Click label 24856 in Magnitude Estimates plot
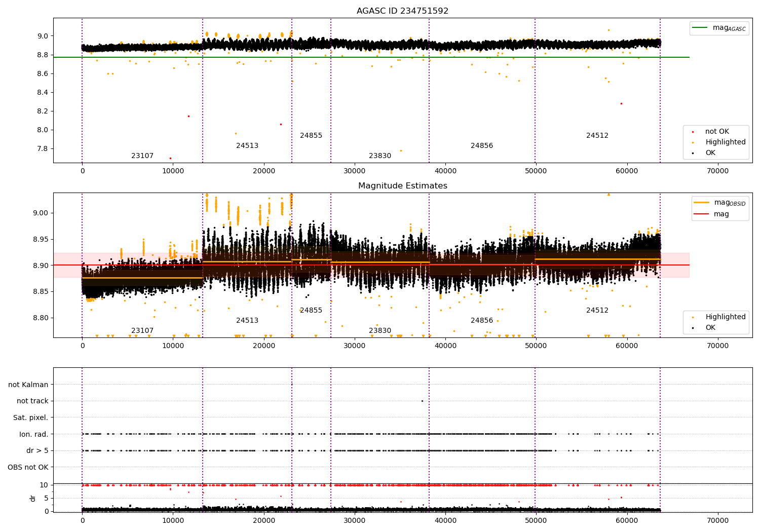 tap(482, 321)
